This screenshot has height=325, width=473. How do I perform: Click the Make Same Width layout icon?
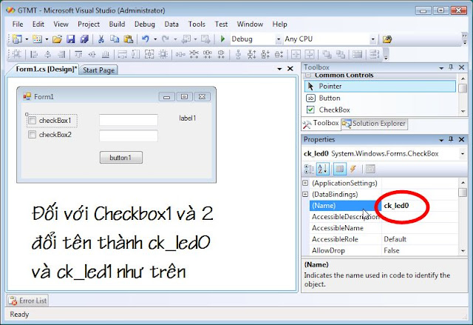(122, 54)
